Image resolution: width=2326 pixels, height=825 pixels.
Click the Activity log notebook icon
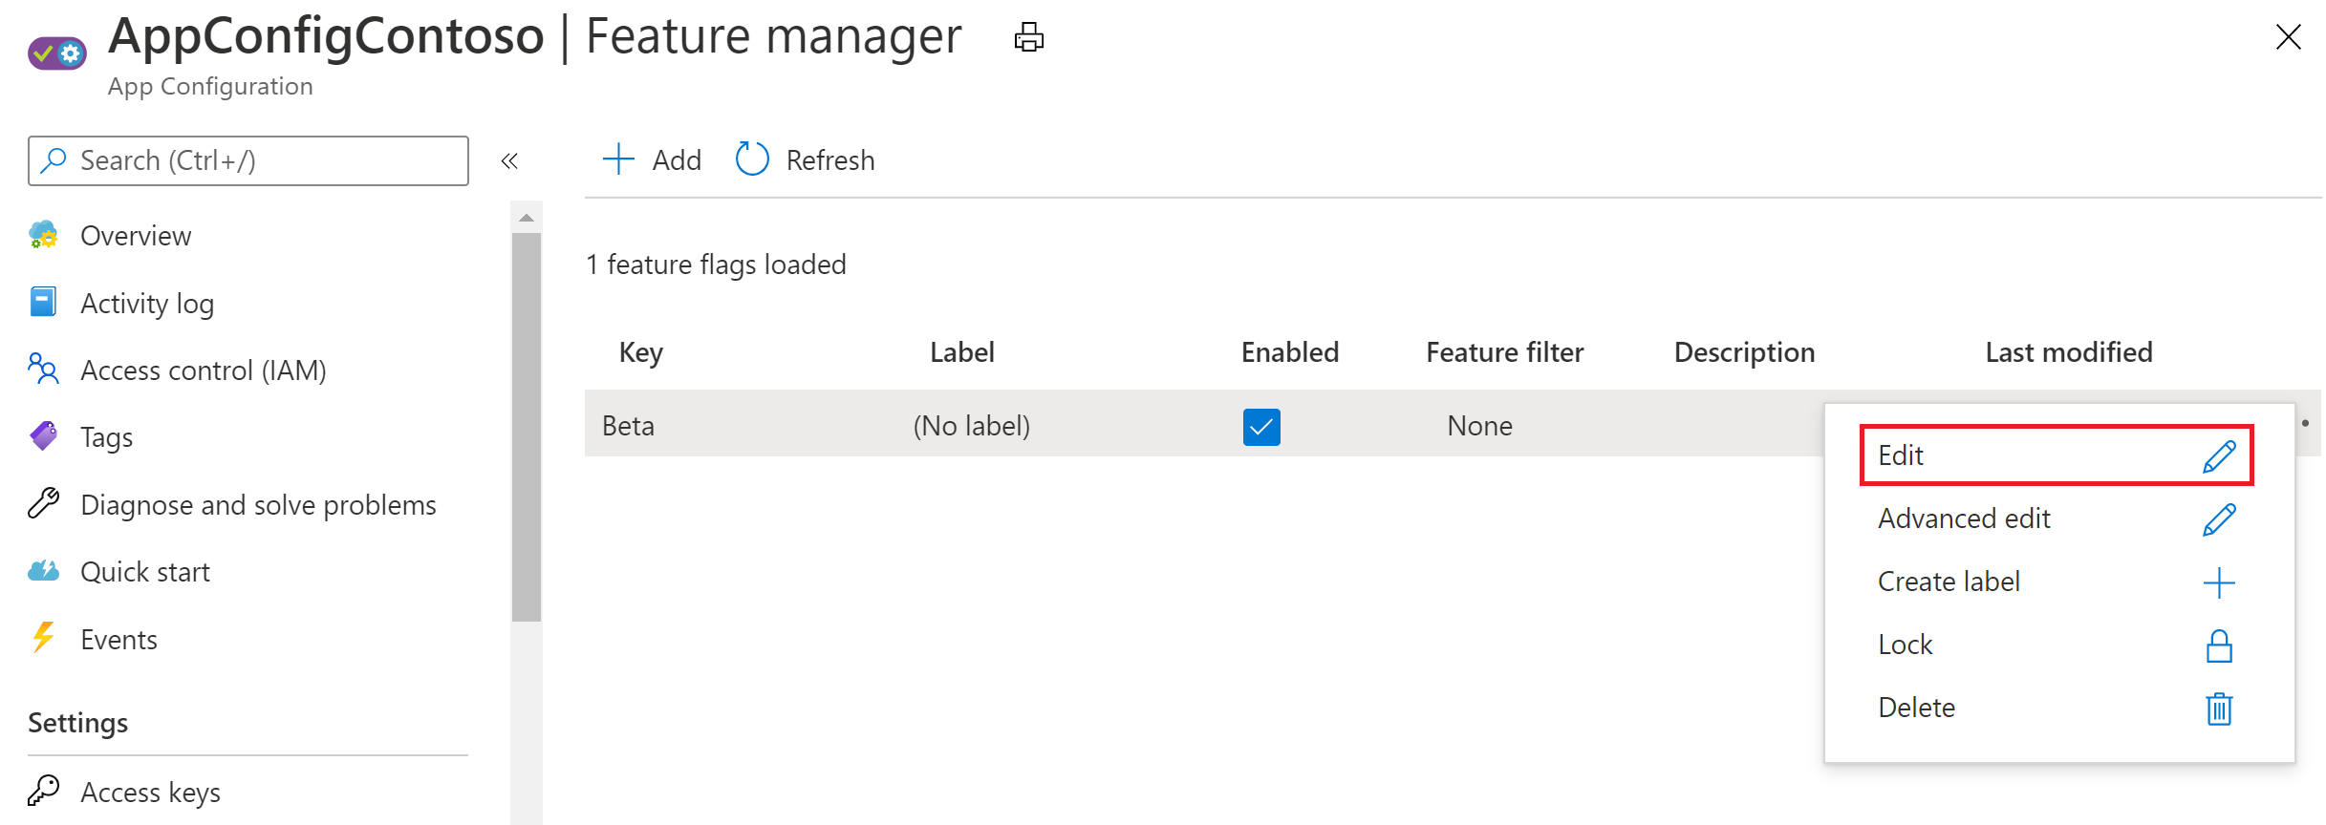tap(43, 302)
